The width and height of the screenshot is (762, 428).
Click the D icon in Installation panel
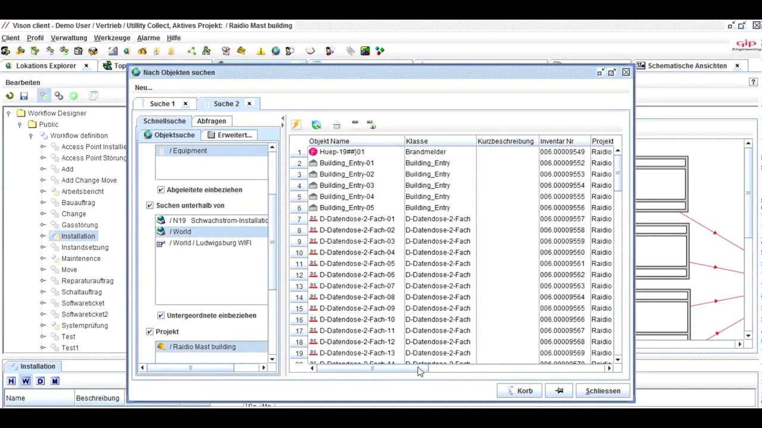coord(40,381)
